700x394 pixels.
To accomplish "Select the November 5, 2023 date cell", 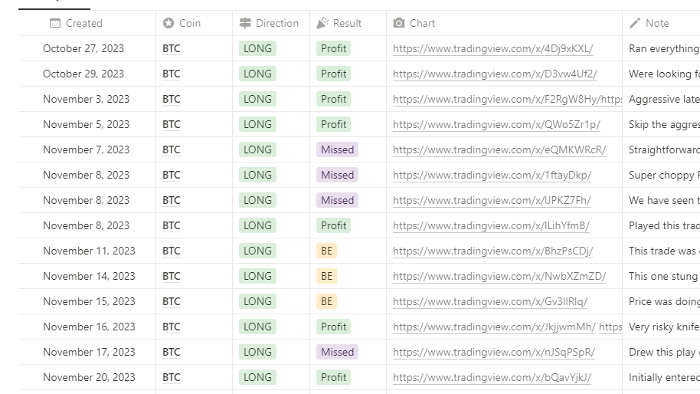I will click(x=87, y=125).
